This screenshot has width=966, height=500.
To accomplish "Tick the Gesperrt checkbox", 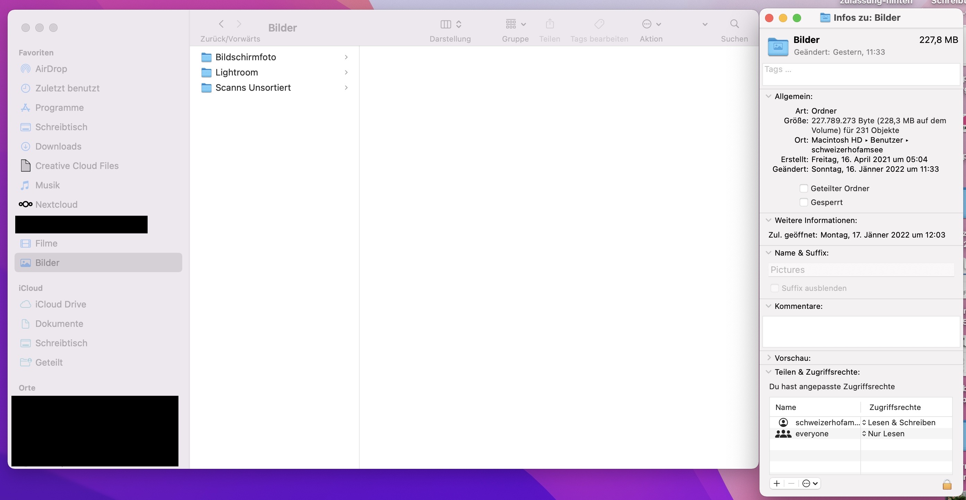I will (x=803, y=203).
